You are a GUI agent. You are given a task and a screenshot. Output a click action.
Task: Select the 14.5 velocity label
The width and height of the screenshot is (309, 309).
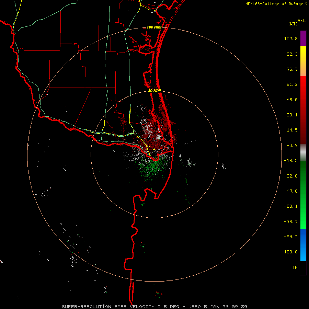click(292, 130)
